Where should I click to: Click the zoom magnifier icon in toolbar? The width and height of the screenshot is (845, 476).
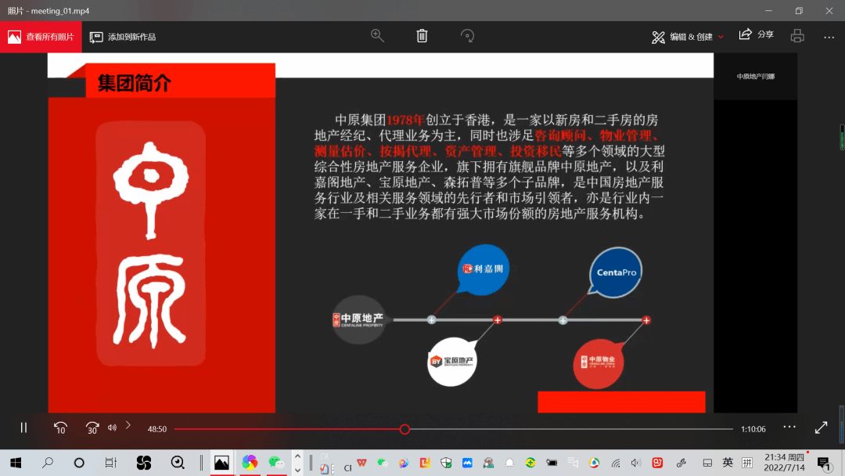[377, 36]
